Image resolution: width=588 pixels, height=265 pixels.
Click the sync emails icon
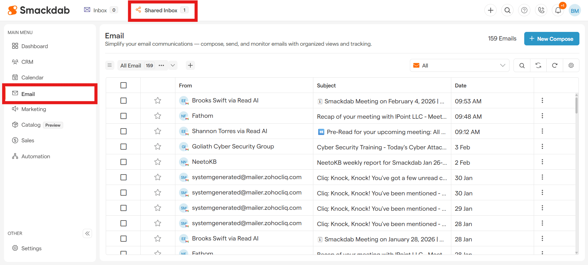pyautogui.click(x=538, y=65)
